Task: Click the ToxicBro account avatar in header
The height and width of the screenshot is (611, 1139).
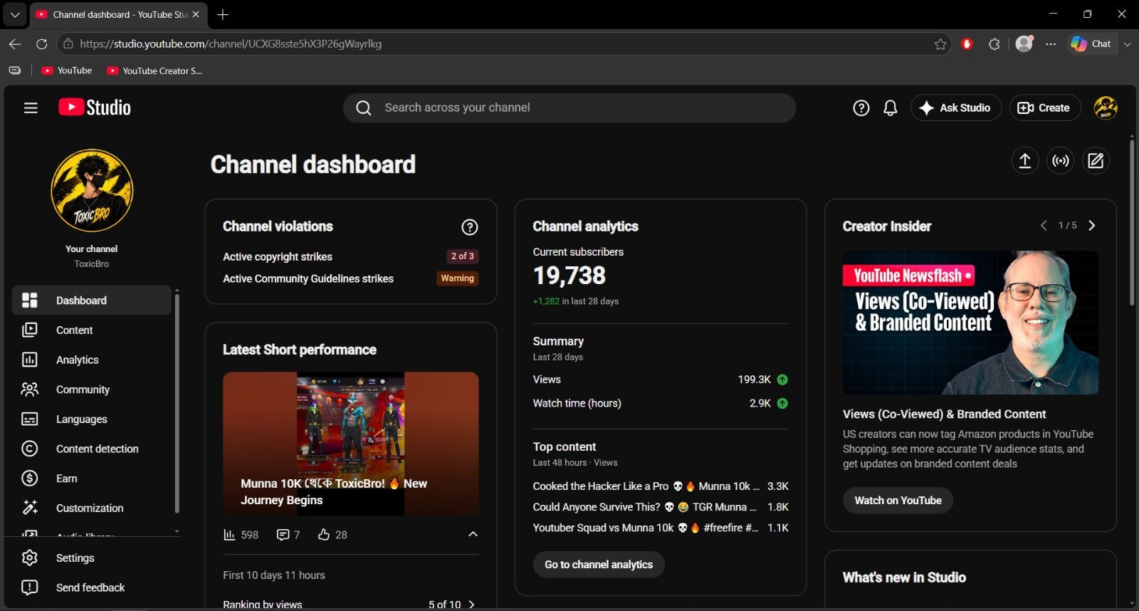Action: [x=1106, y=108]
